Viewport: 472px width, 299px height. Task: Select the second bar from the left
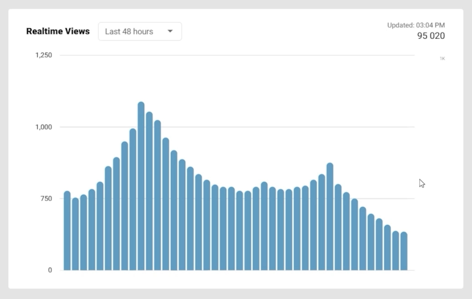click(x=75, y=234)
